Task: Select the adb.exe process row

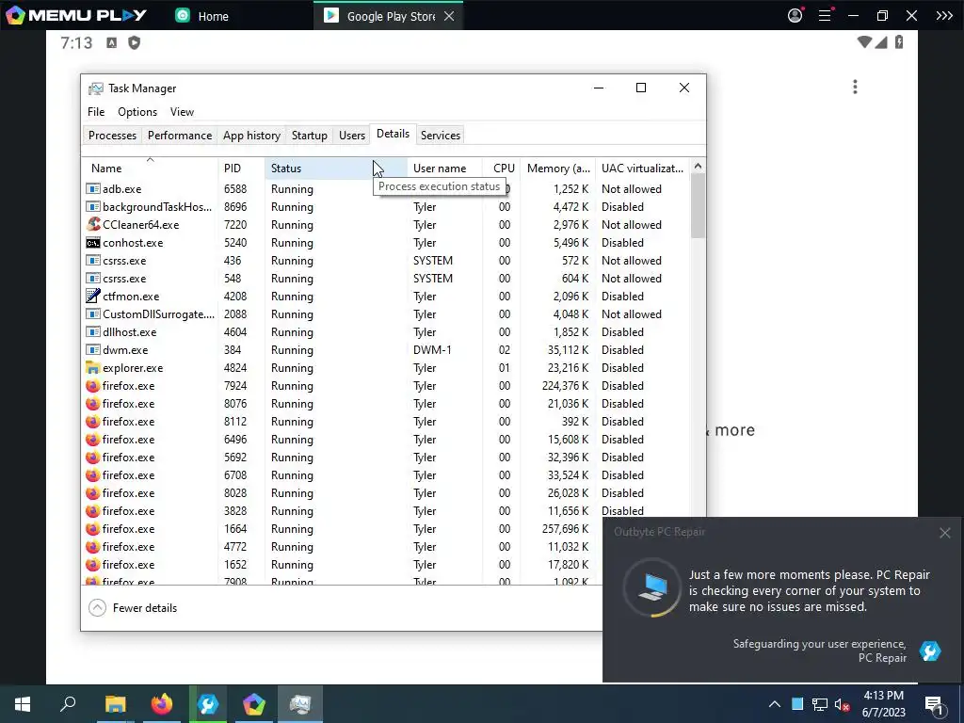Action: click(386, 188)
